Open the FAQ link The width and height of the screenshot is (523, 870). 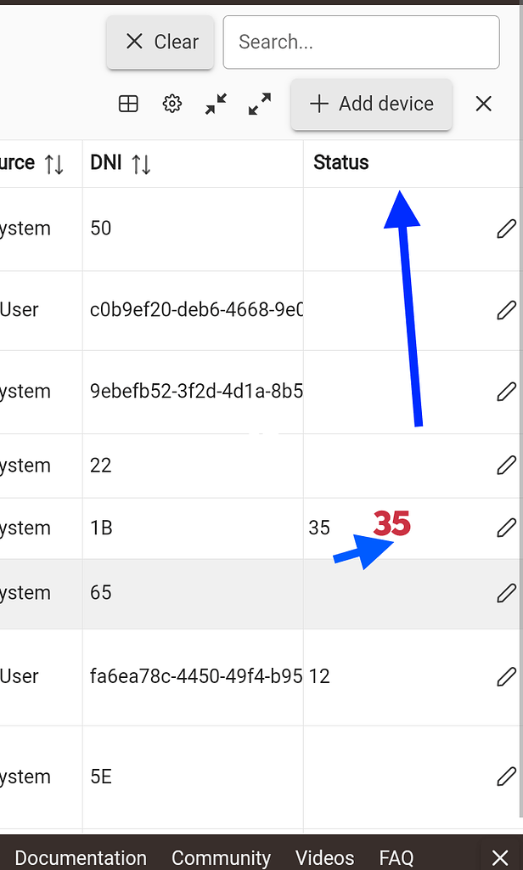pyautogui.click(x=396, y=857)
